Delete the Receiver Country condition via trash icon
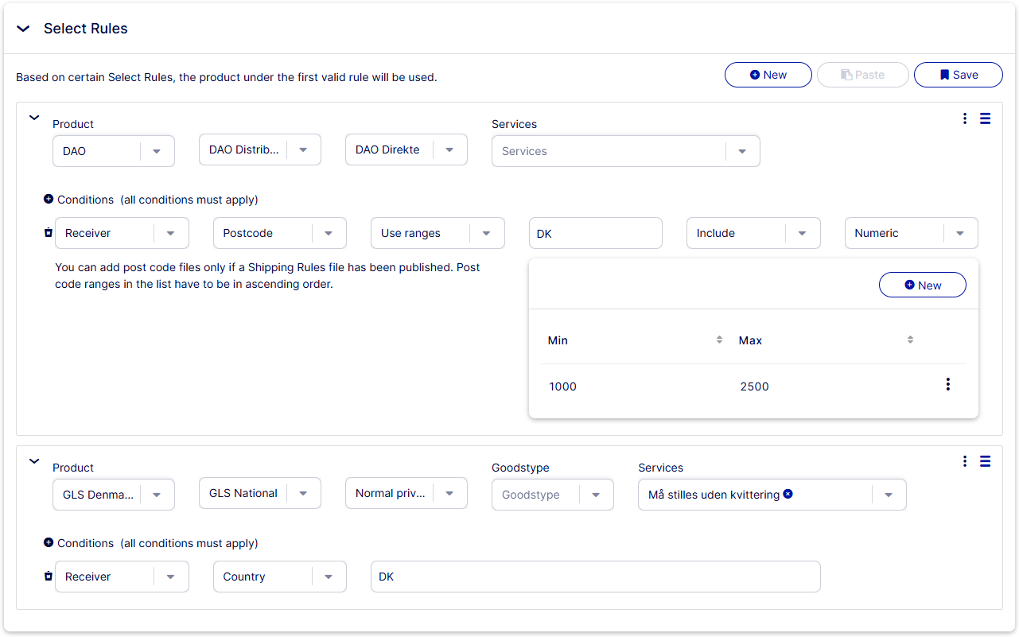The width and height of the screenshot is (1019, 637). click(x=48, y=577)
